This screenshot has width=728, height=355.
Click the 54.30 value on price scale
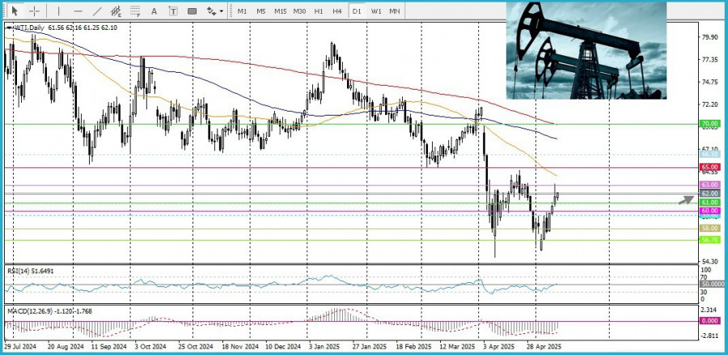(x=711, y=262)
